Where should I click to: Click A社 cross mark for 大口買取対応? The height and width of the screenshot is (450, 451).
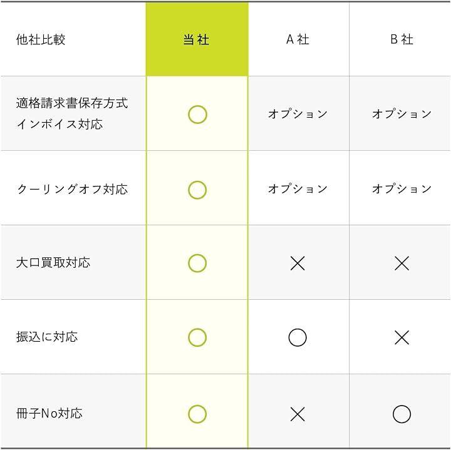[298, 263]
